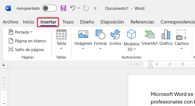The image size is (195, 106).
Task: Open the quick access toolbar customize dropdown
Action: tap(95, 8)
